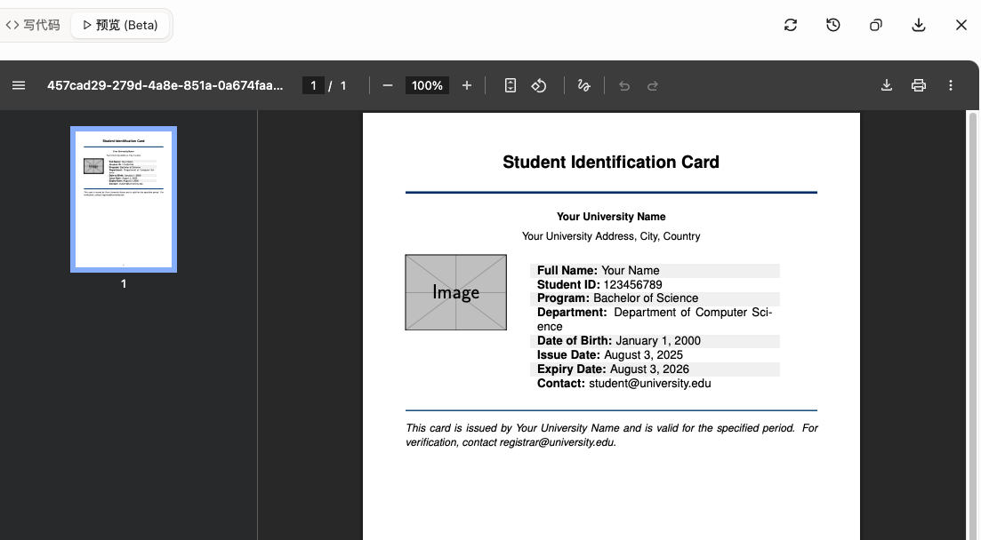
Task: Zoom in with the plus button
Action: (x=467, y=85)
